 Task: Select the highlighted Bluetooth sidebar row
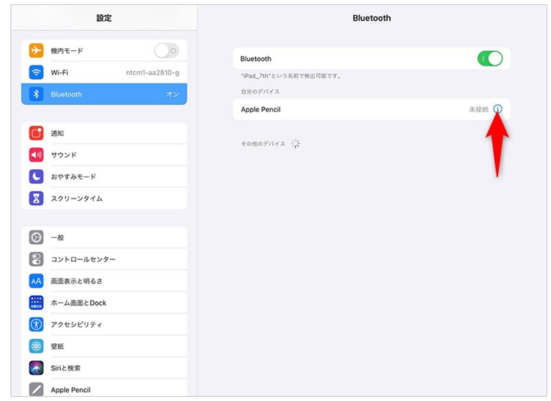coord(104,94)
